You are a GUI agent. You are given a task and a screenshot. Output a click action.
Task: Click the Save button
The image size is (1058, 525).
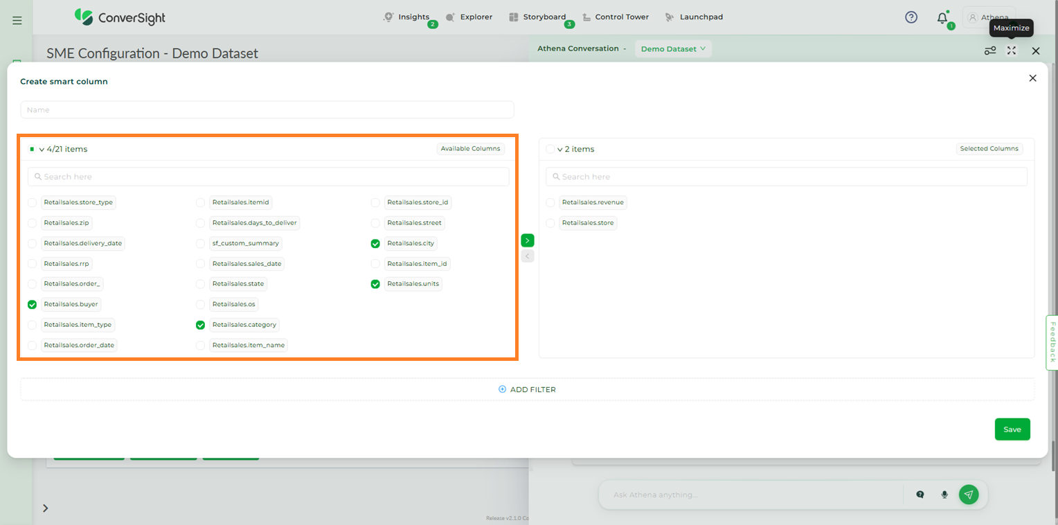click(x=1012, y=429)
